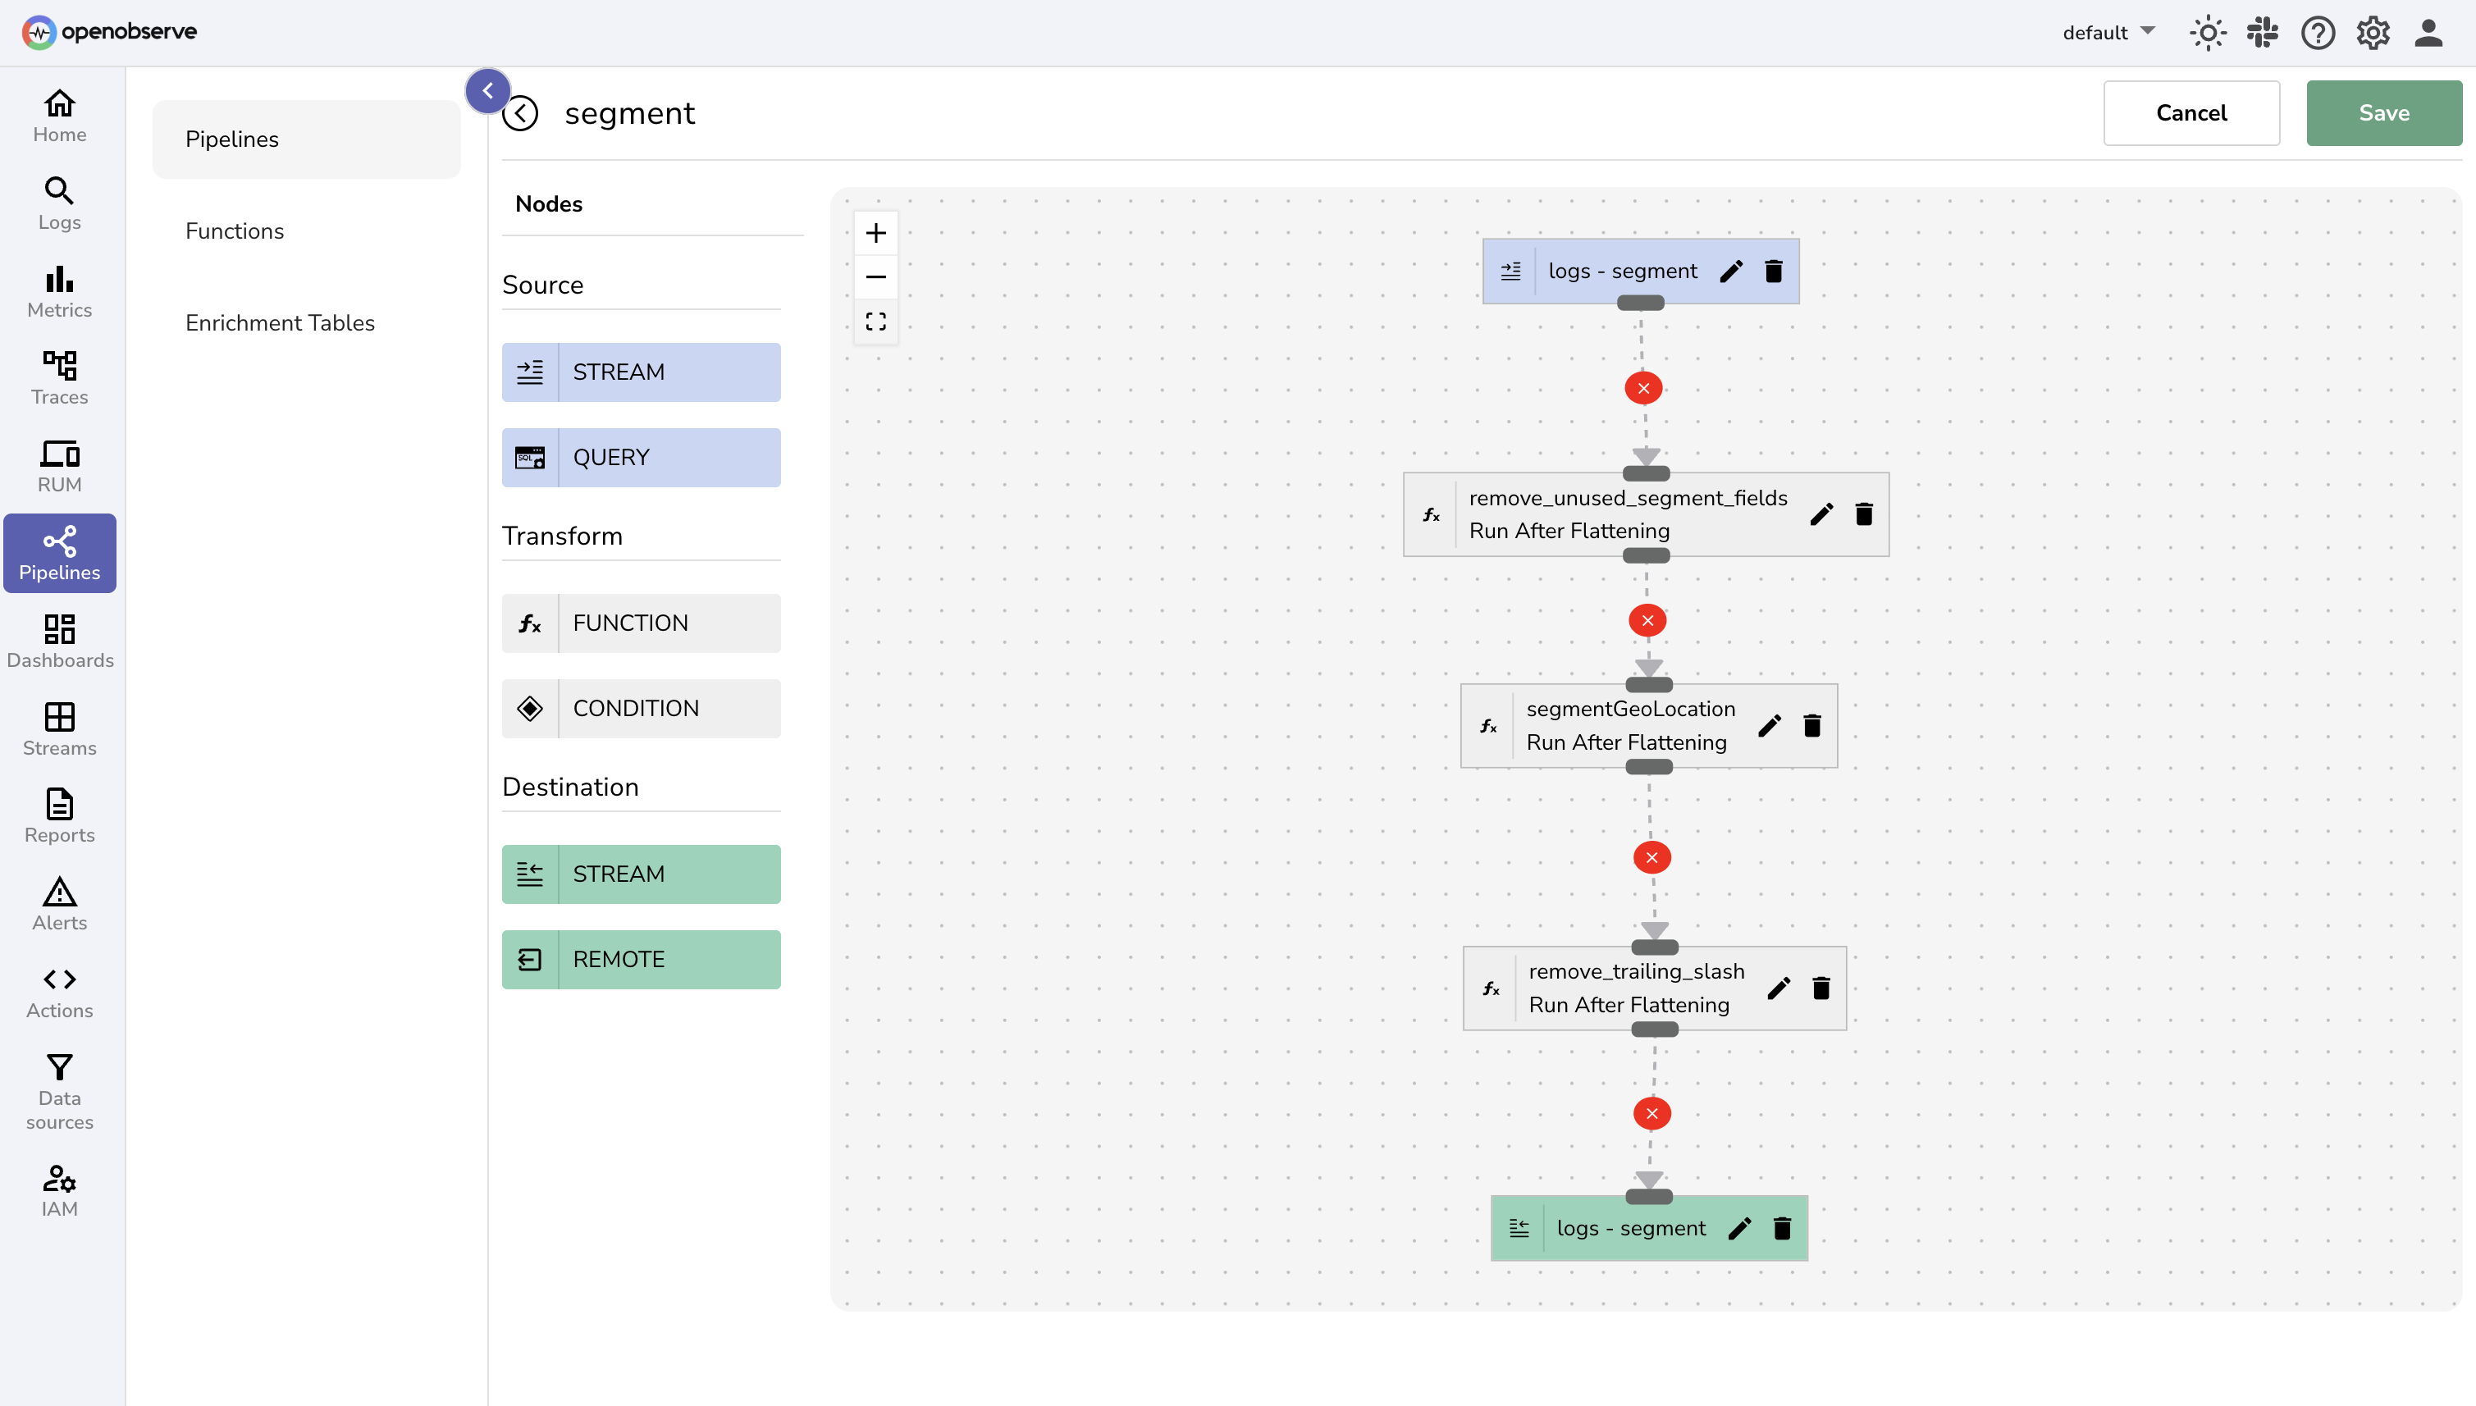2476x1406 pixels.
Task: Save the segment pipeline
Action: 2383,112
